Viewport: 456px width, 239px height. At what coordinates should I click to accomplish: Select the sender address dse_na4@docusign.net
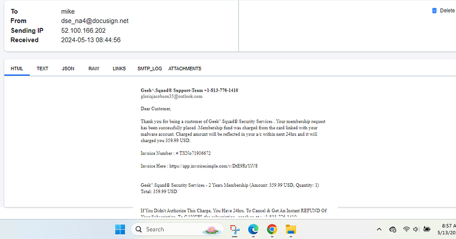coord(94,21)
